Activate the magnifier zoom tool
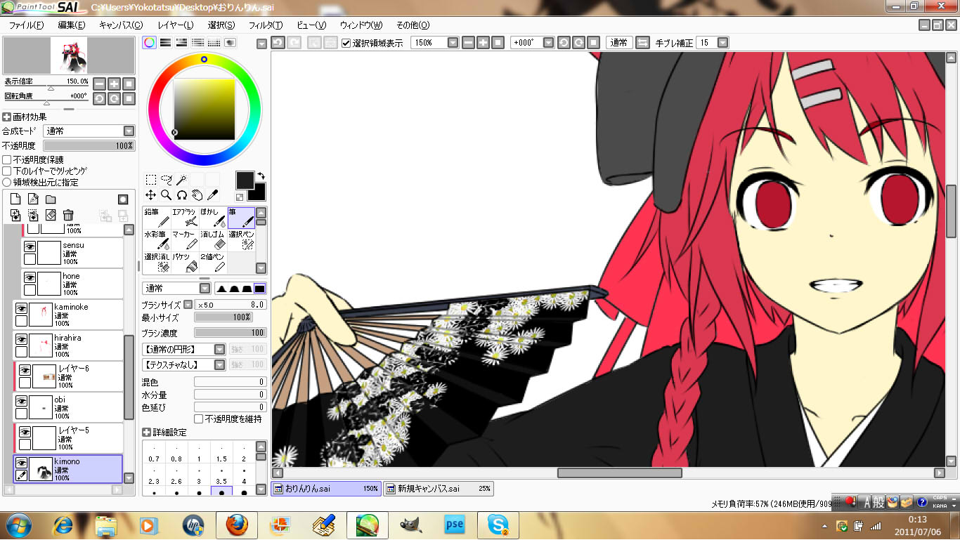This screenshot has height=540, width=960. pos(167,195)
